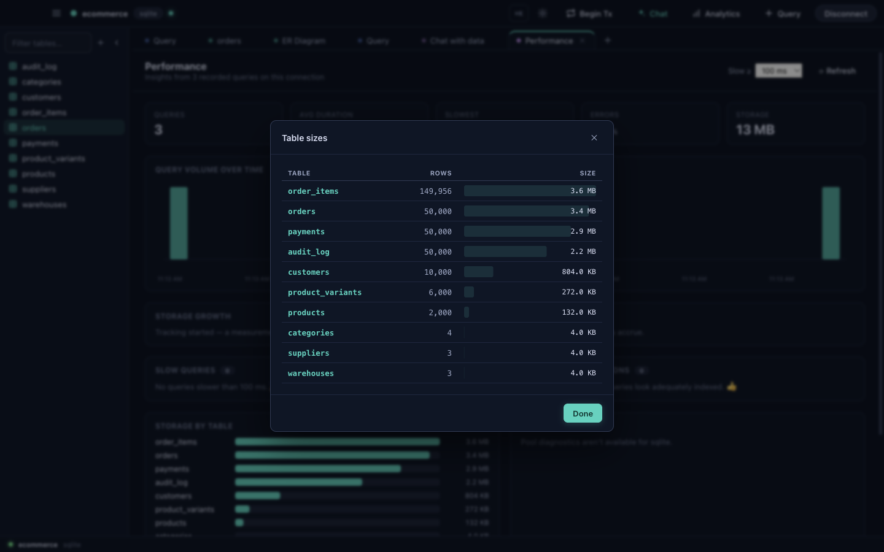
Task: Click Done in the Table sizes dialog
Action: click(x=583, y=413)
